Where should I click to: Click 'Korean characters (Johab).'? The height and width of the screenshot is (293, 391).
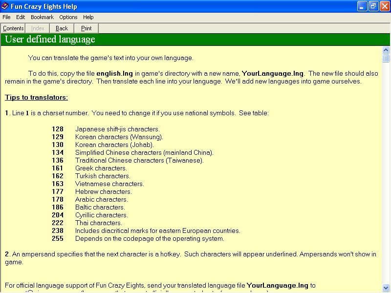[115, 145]
